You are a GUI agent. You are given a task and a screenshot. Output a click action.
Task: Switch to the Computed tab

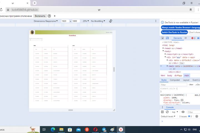click(x=175, y=80)
